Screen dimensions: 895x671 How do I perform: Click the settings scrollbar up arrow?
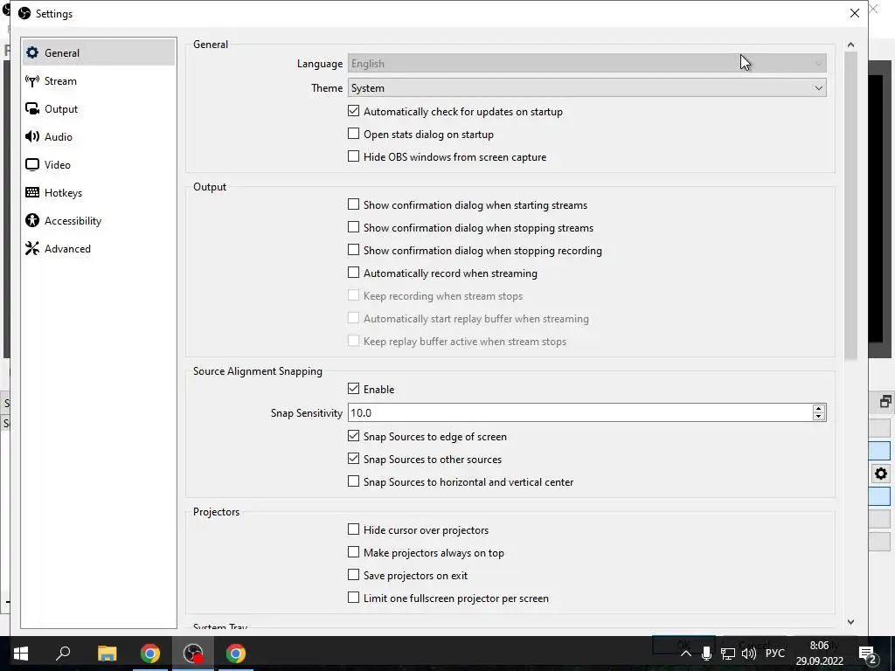tap(850, 45)
